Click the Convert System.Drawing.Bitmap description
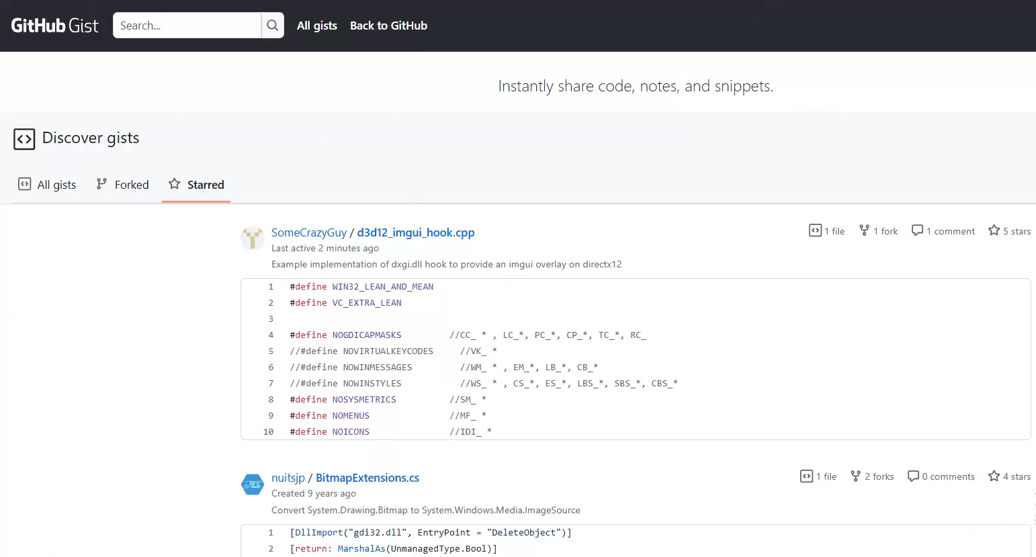The image size is (1036, 557). pos(426,510)
